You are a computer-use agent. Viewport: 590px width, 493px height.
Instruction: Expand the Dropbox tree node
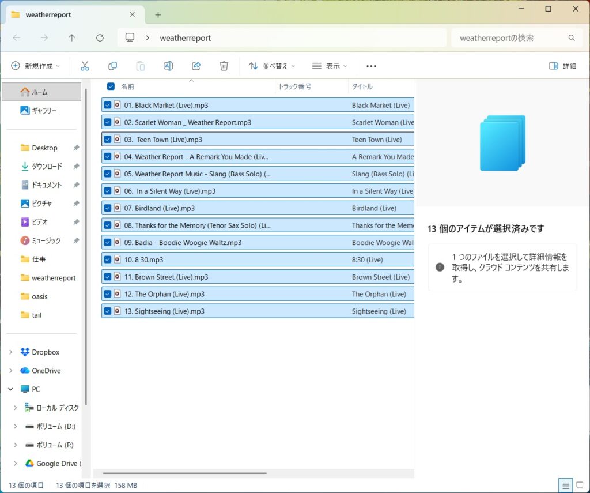tap(11, 352)
